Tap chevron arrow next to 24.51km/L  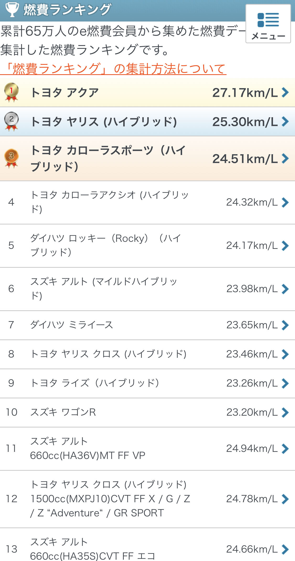tap(285, 158)
